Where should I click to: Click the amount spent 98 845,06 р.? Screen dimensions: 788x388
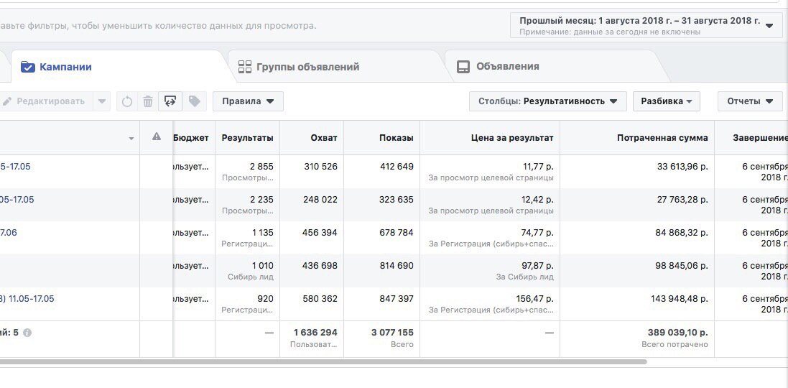[682, 265]
